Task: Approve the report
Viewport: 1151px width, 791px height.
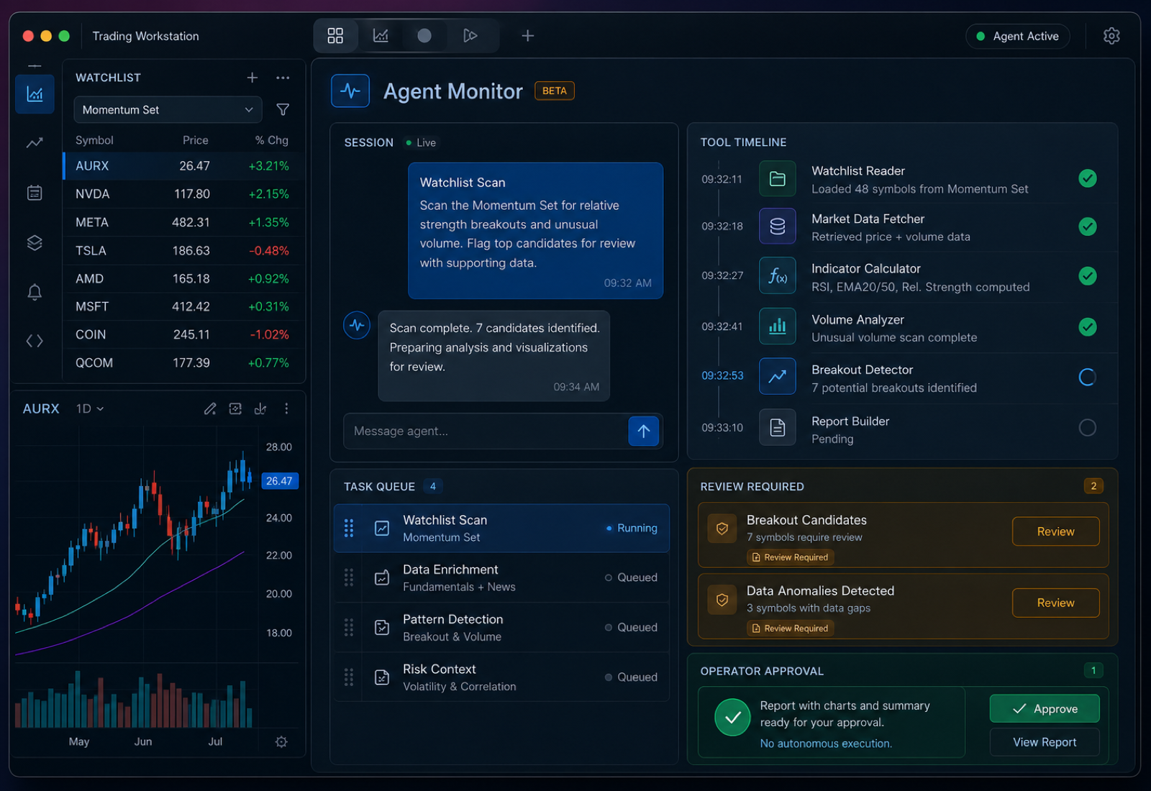Action: point(1045,708)
